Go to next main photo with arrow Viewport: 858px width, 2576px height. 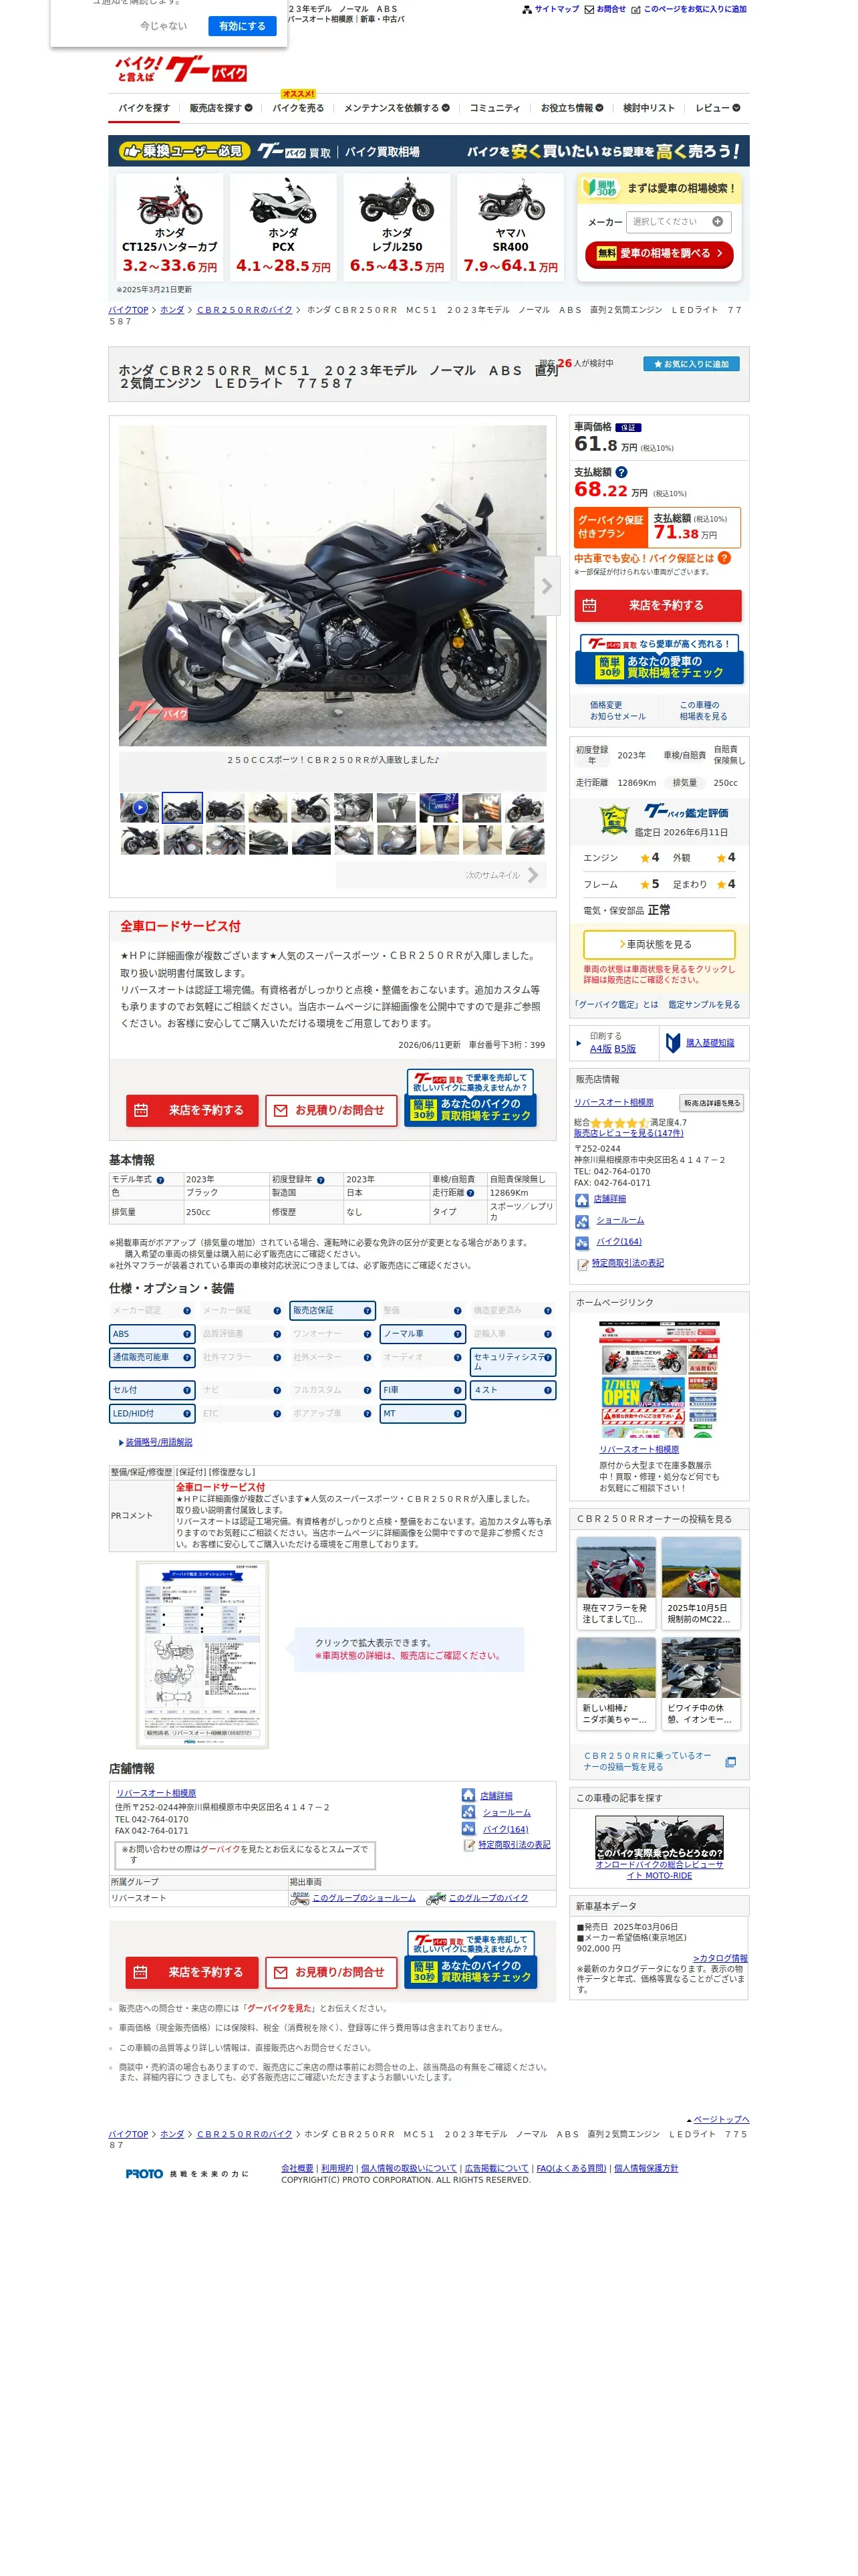click(x=547, y=586)
